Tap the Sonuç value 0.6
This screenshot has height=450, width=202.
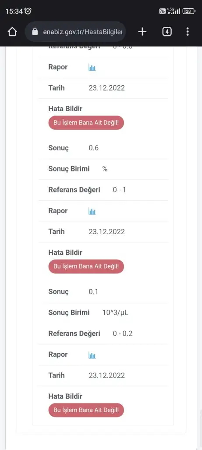tap(94, 148)
